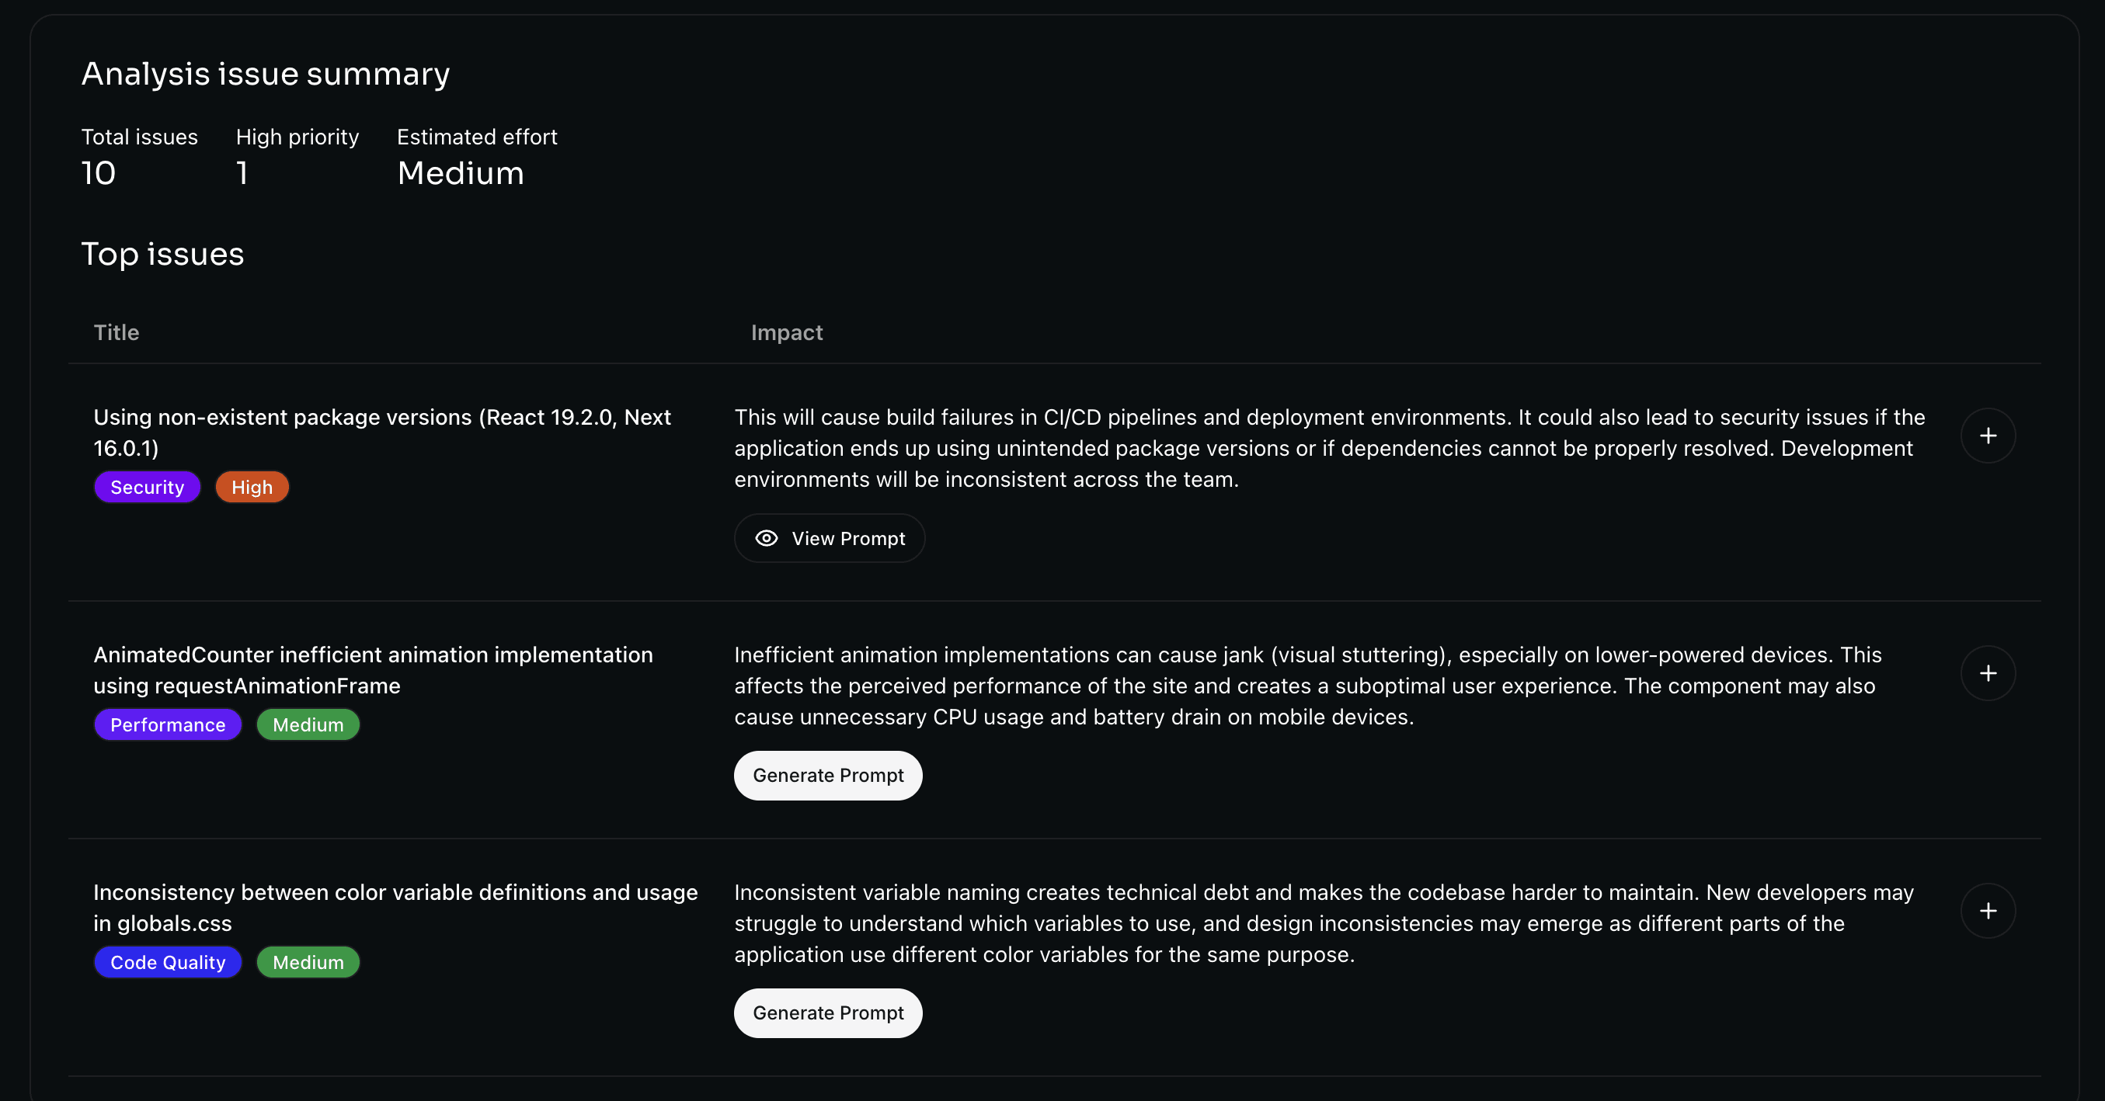Click the Total issues count
The image size is (2105, 1101).
pos(98,172)
